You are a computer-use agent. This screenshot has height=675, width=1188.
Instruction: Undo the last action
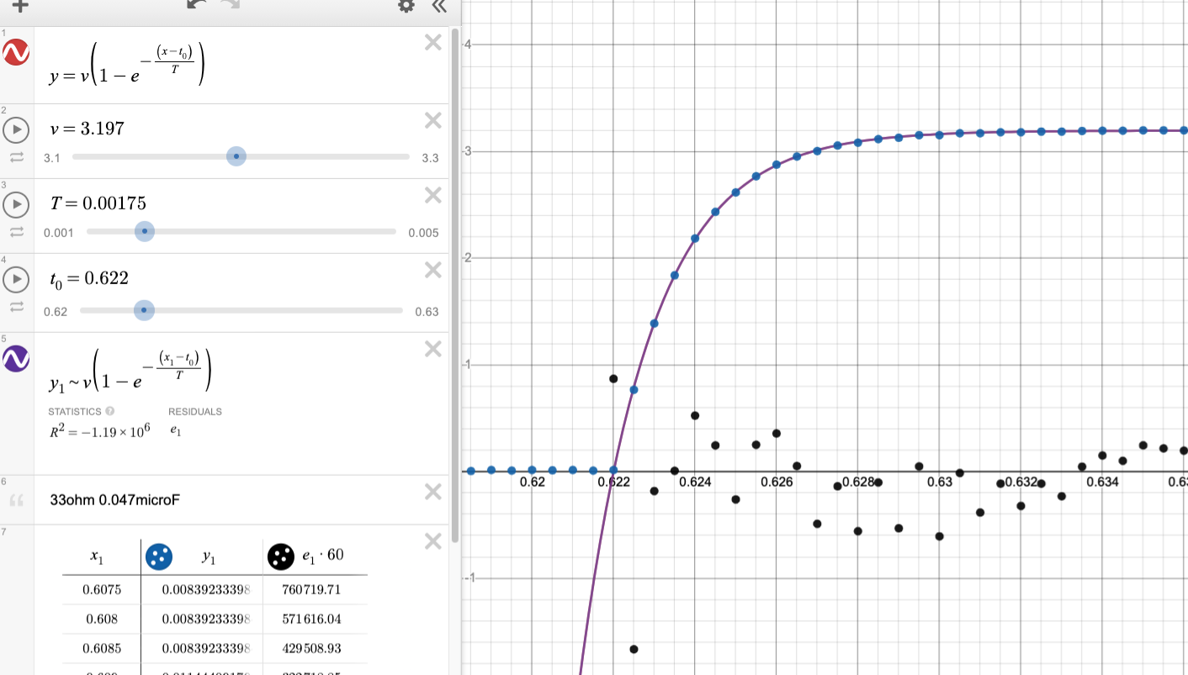pyautogui.click(x=196, y=5)
